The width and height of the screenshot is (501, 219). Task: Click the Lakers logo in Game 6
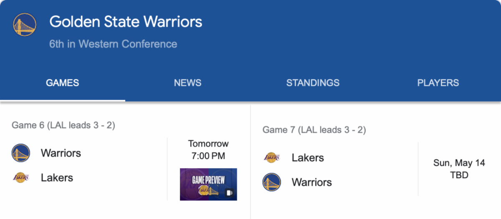[x=20, y=178]
